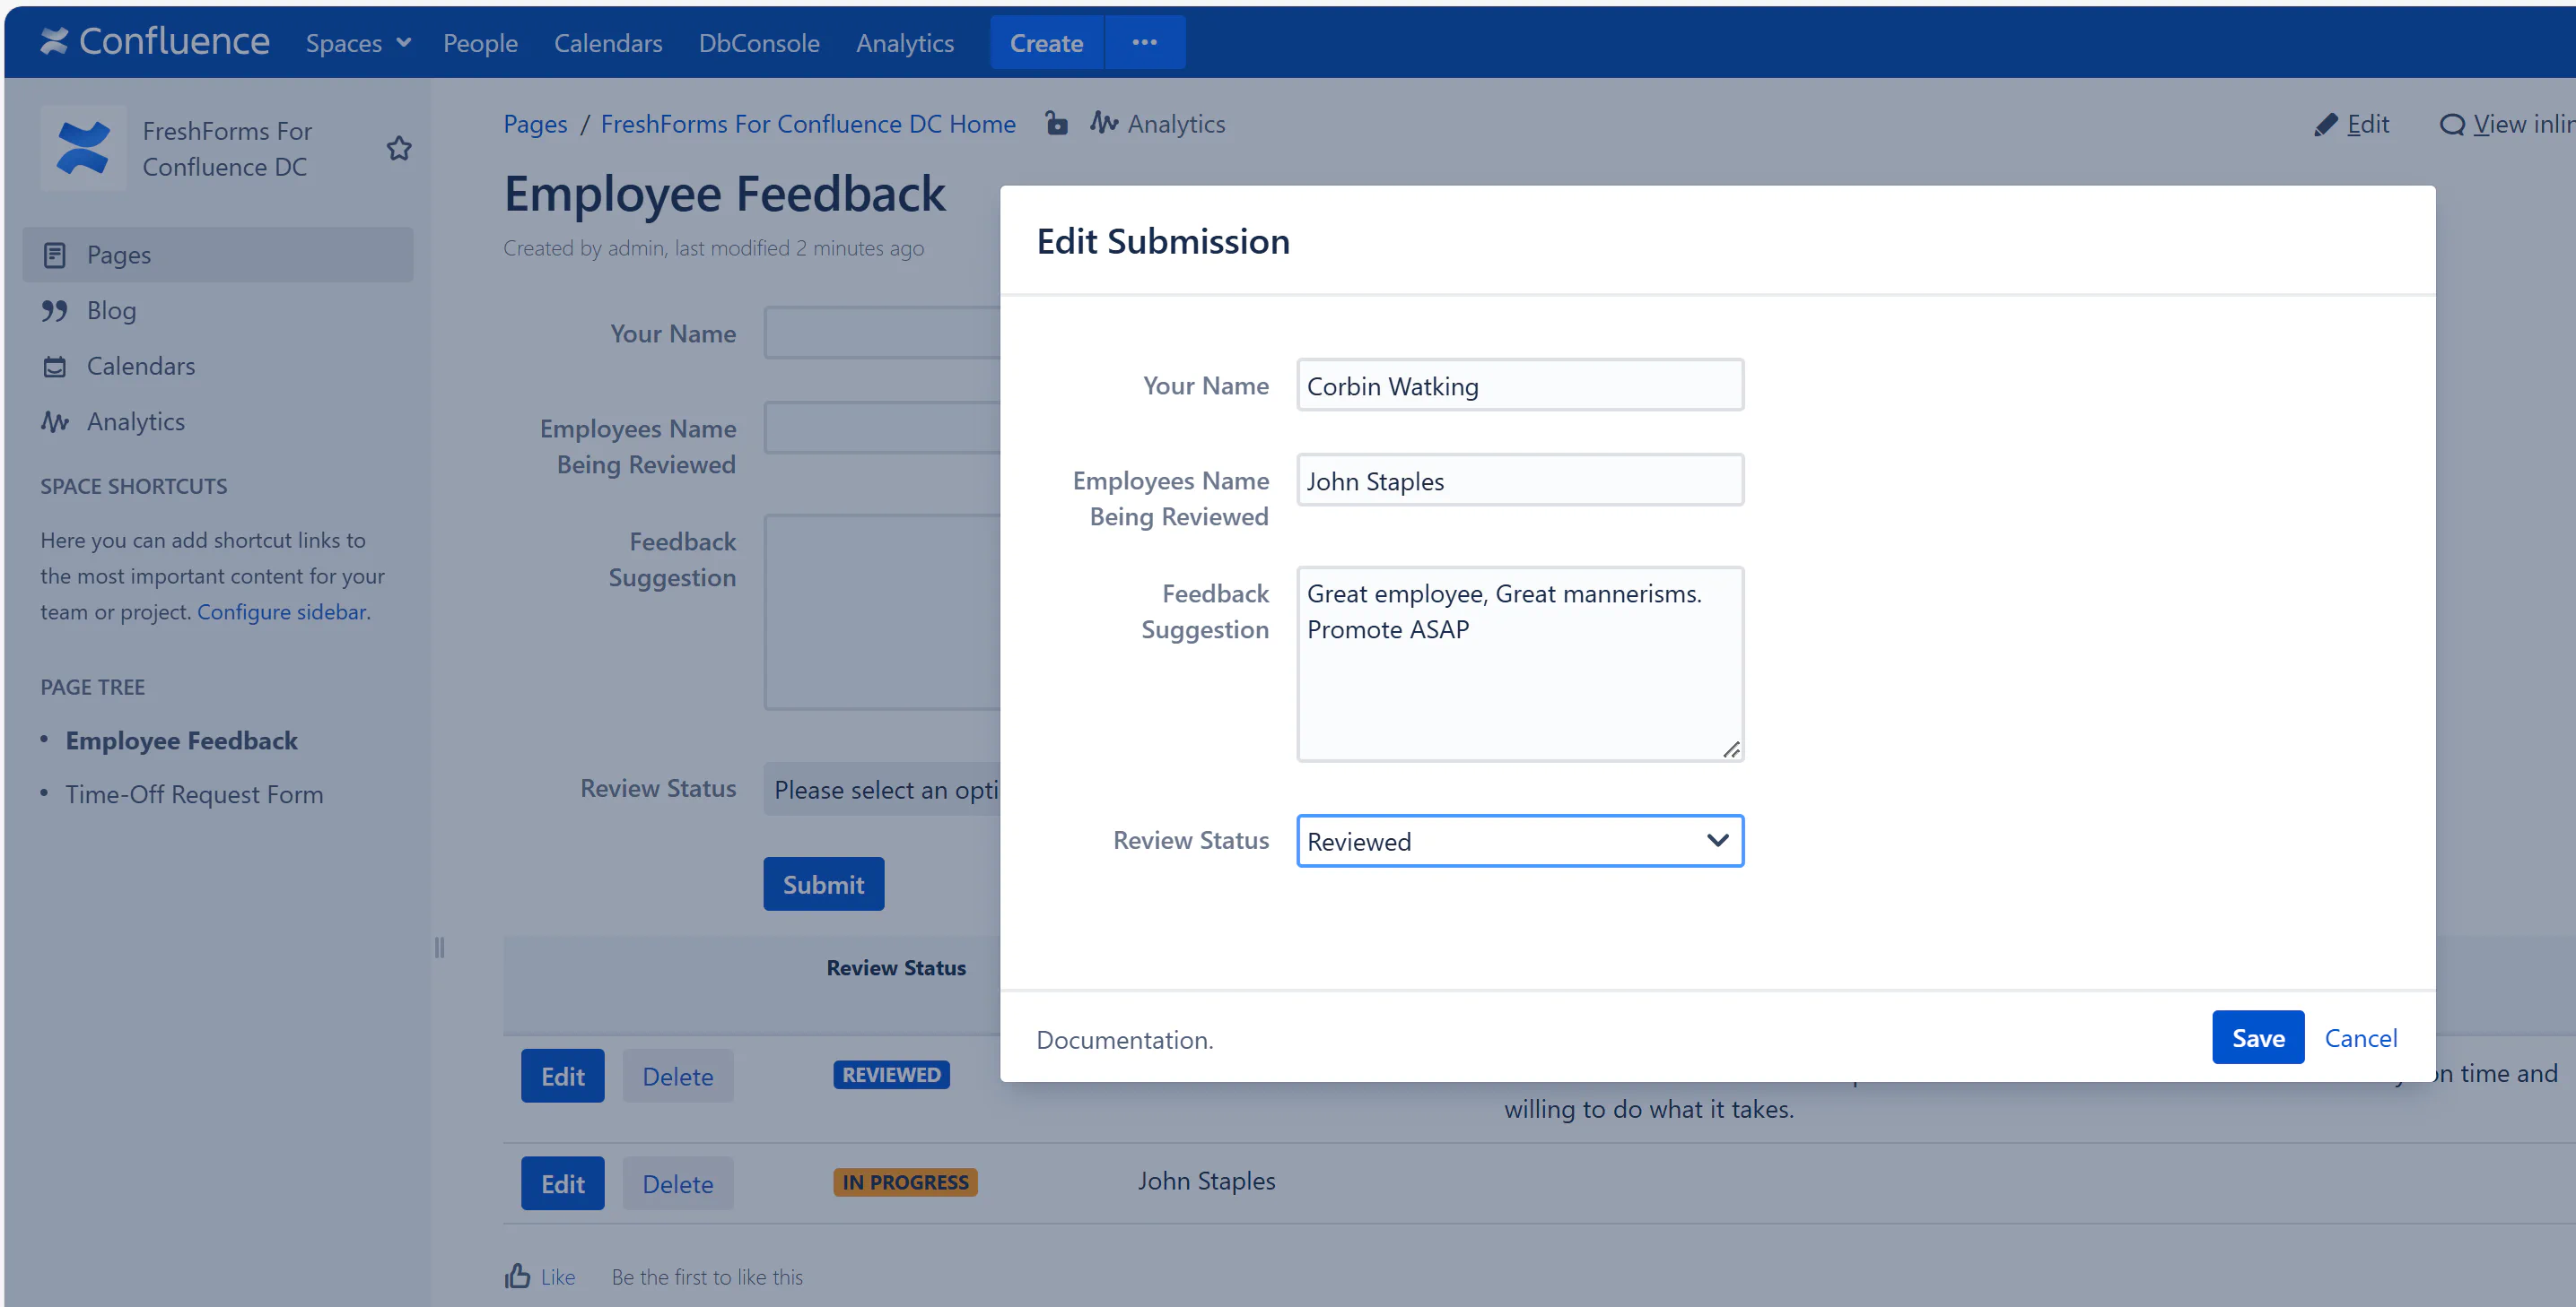
Task: Click the Edit pencil icon
Action: [x=2326, y=124]
